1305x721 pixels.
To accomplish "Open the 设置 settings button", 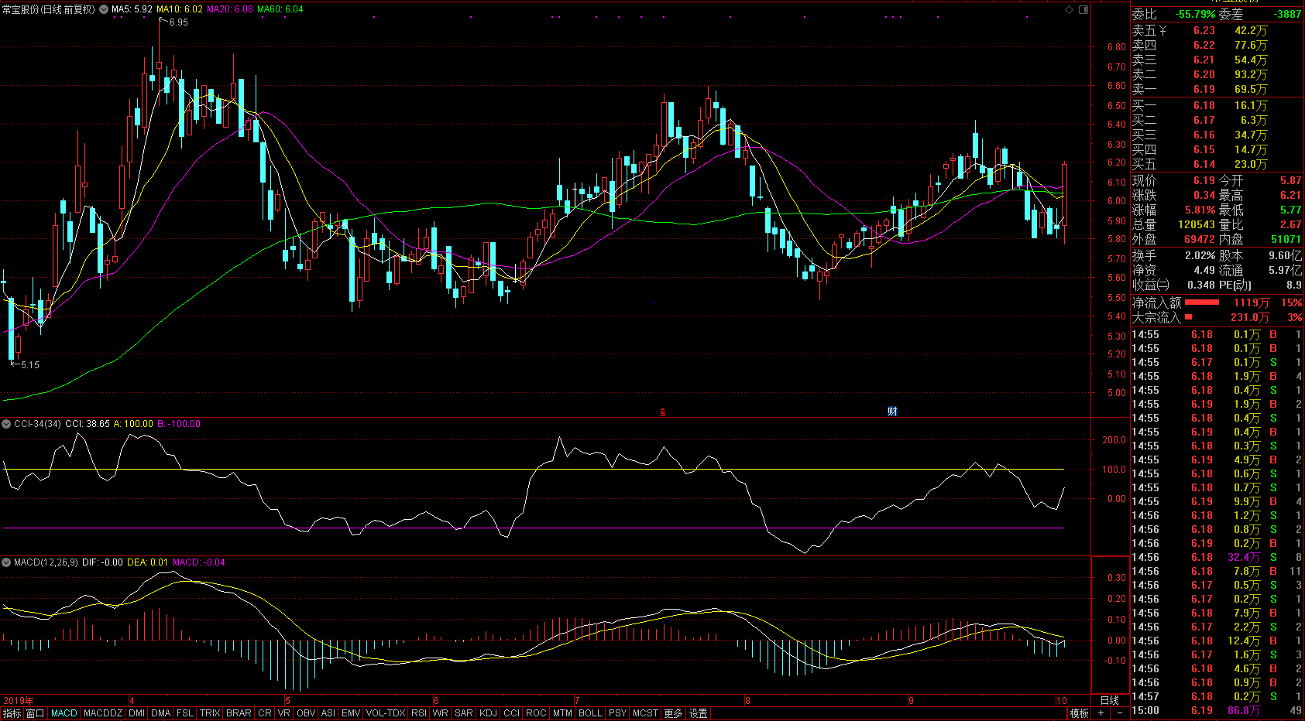I will 699,713.
